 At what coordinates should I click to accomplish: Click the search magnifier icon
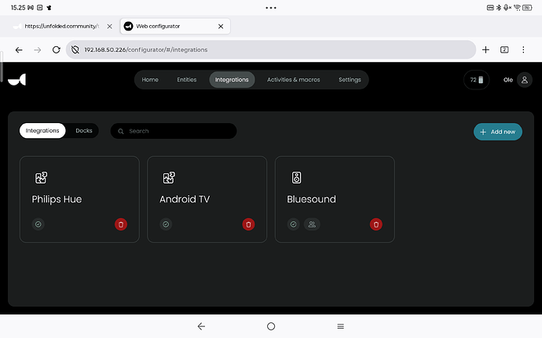(121, 131)
